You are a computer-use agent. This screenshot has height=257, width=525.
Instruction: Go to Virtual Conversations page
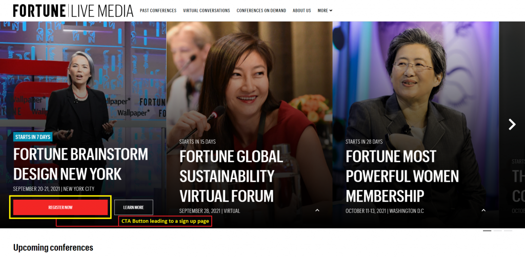207,11
